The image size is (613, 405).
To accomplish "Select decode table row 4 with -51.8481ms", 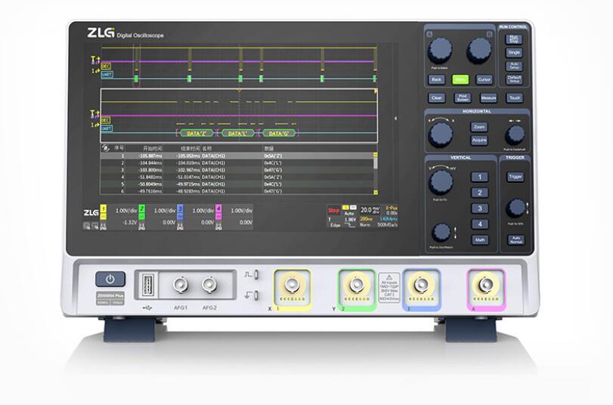I will [x=237, y=177].
